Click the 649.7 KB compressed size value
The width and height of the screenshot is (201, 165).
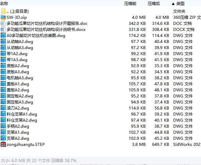coord(160,144)
